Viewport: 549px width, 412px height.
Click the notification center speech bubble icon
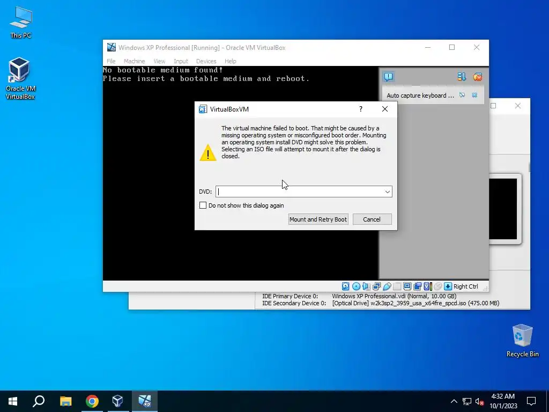coord(388,77)
